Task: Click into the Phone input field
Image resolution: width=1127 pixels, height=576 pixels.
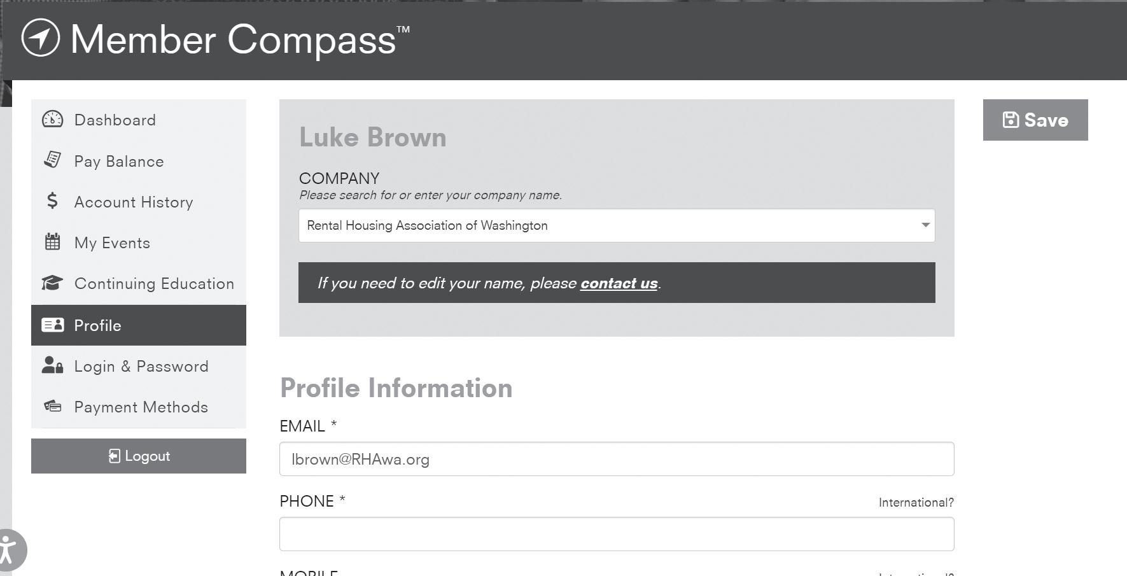Action: 616,534
